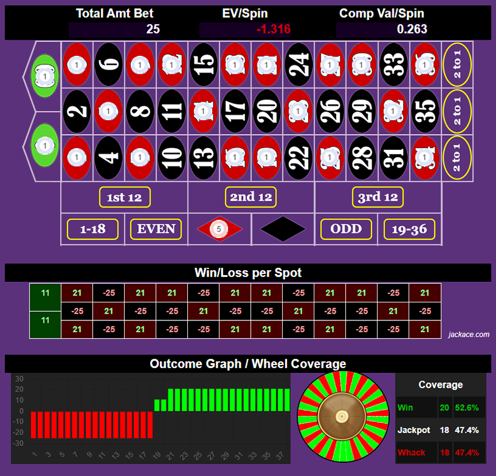
Task: Place a bet on black 17
Action: 235,111
